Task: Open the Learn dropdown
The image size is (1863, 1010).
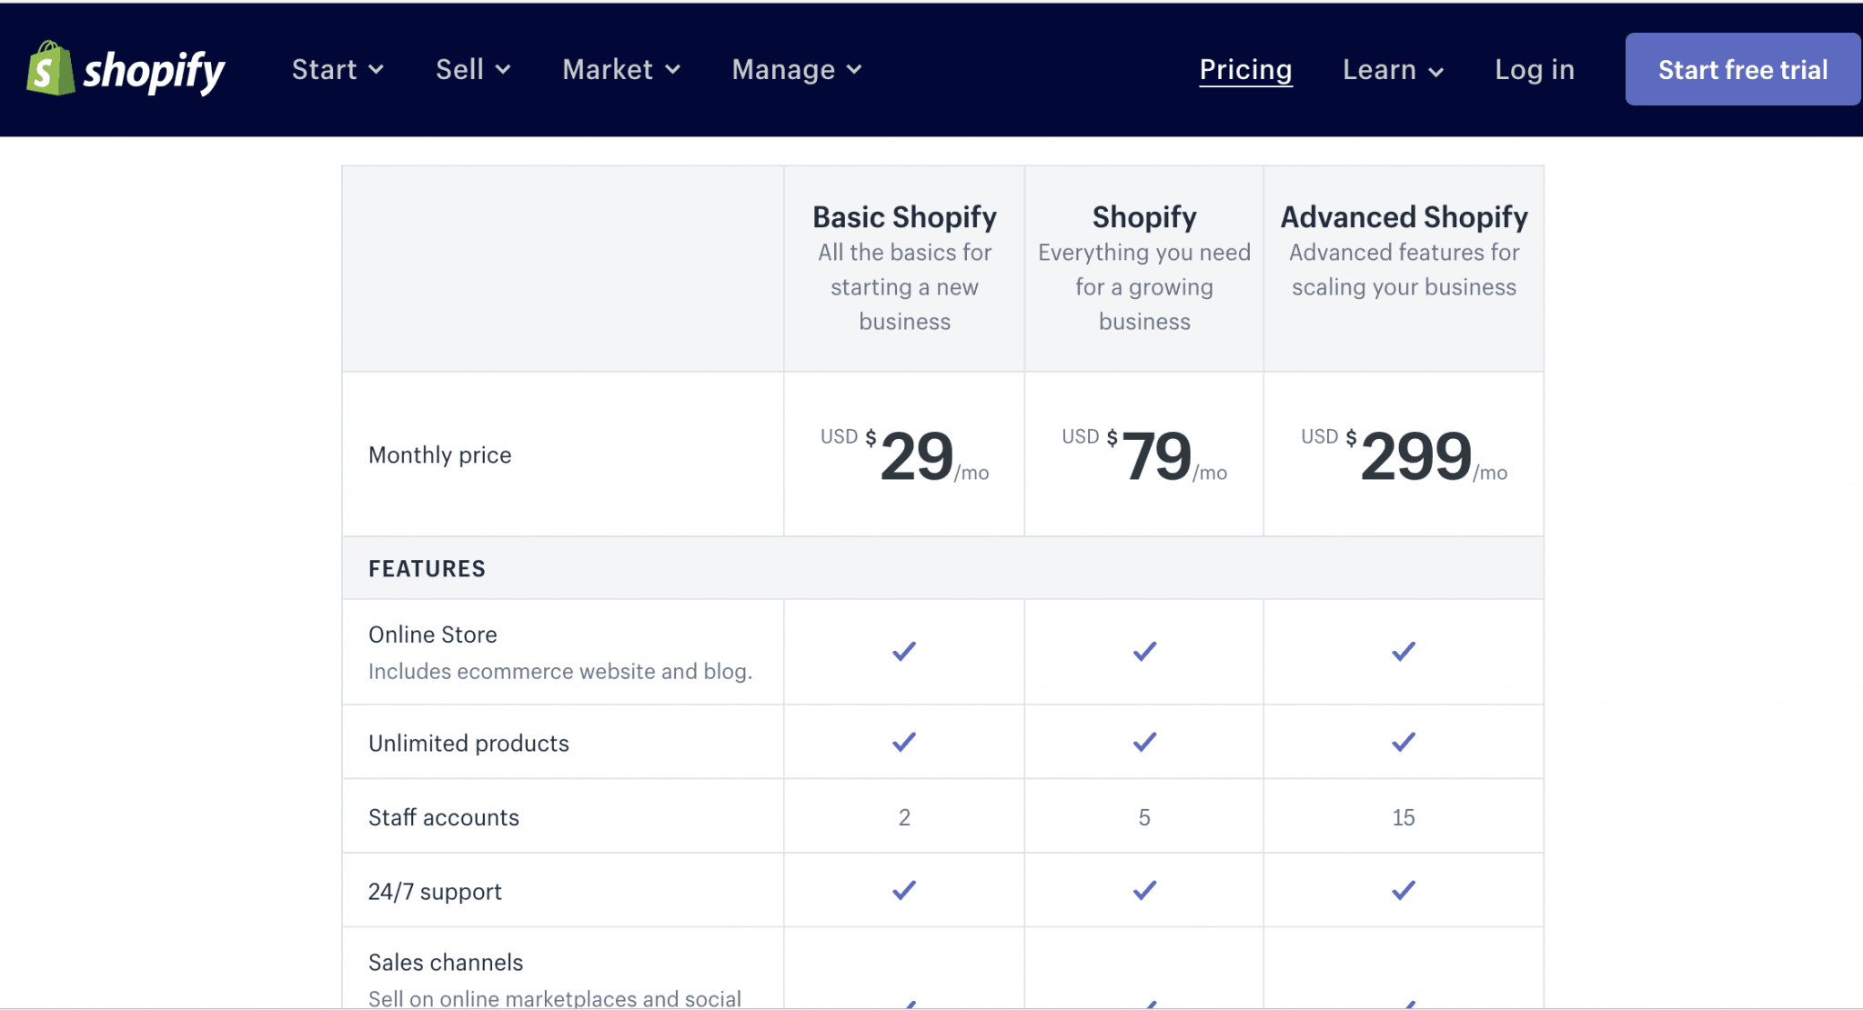Action: tap(1392, 69)
